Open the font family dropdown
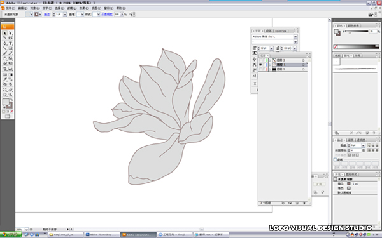Screen dimensions: 382x238 click(x=295, y=36)
